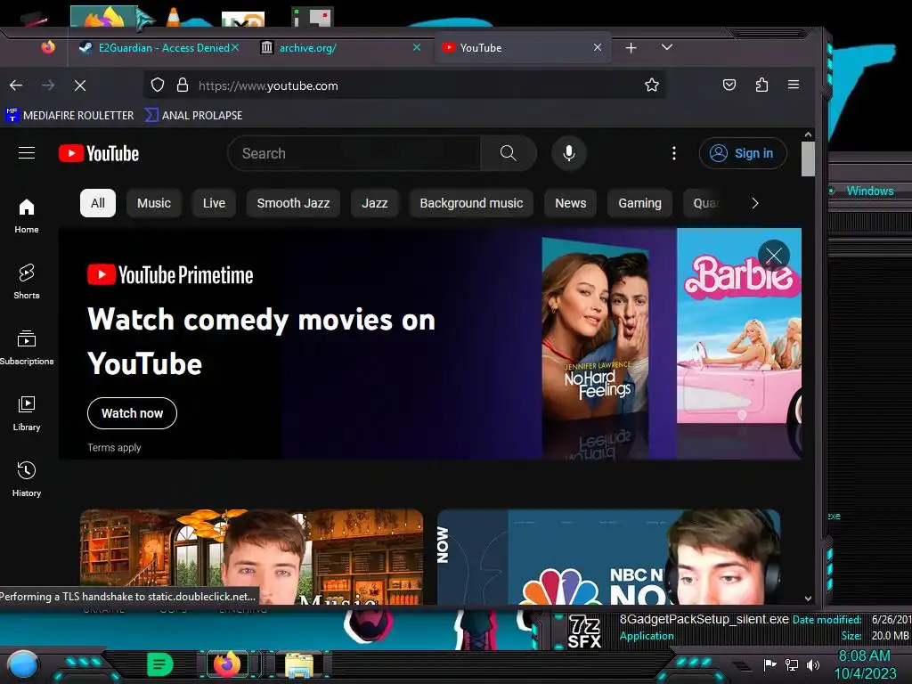Close the archive.org tab
Viewport: 912px width, 684px height.
click(417, 47)
